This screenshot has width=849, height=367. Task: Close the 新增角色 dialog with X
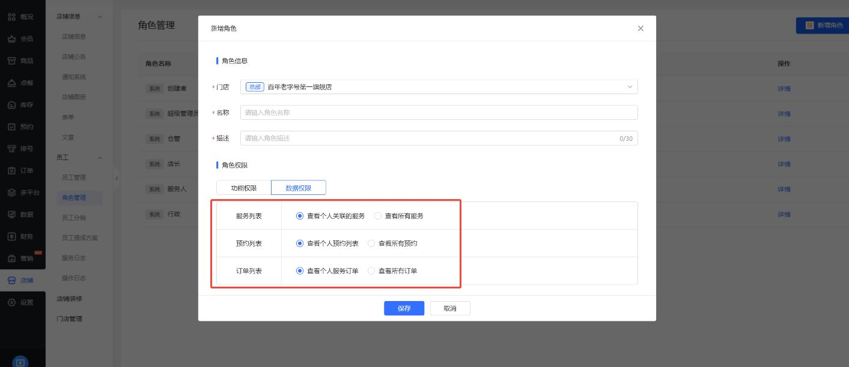tap(641, 28)
